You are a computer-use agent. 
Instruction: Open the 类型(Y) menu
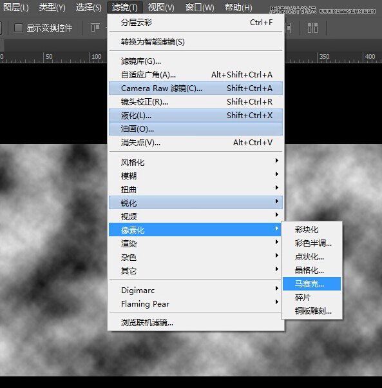(52, 7)
